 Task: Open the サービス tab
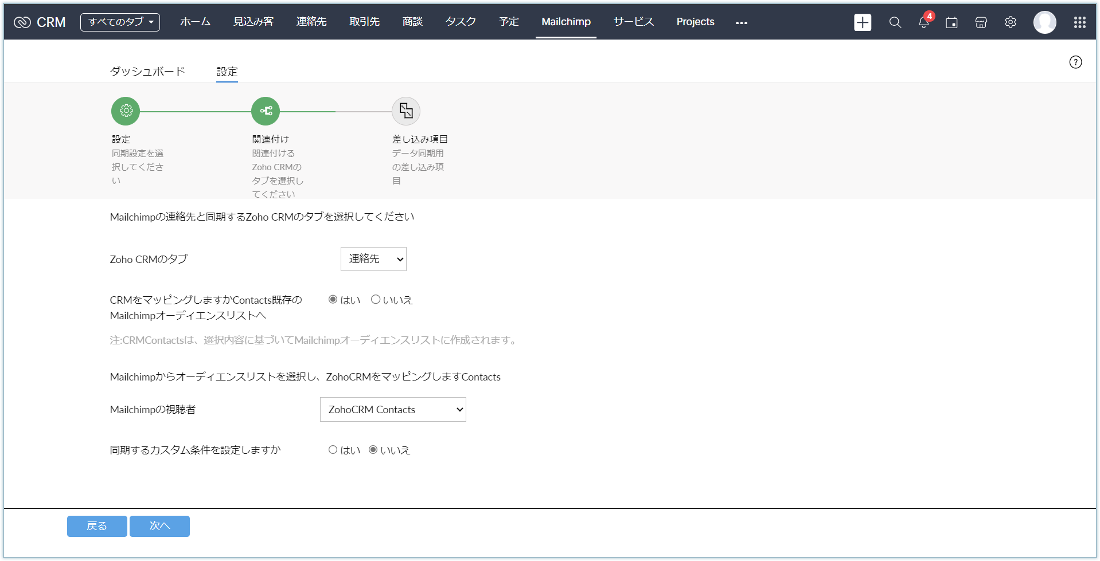(x=634, y=22)
